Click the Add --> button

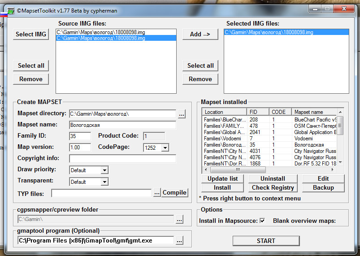[x=200, y=34]
